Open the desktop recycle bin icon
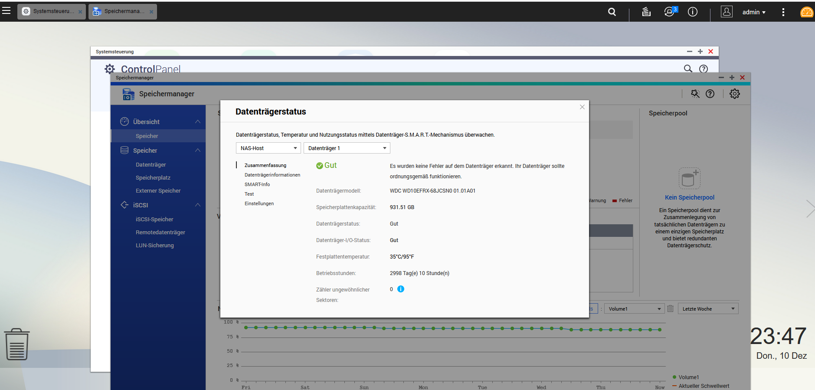This screenshot has height=390, width=815. [17, 344]
